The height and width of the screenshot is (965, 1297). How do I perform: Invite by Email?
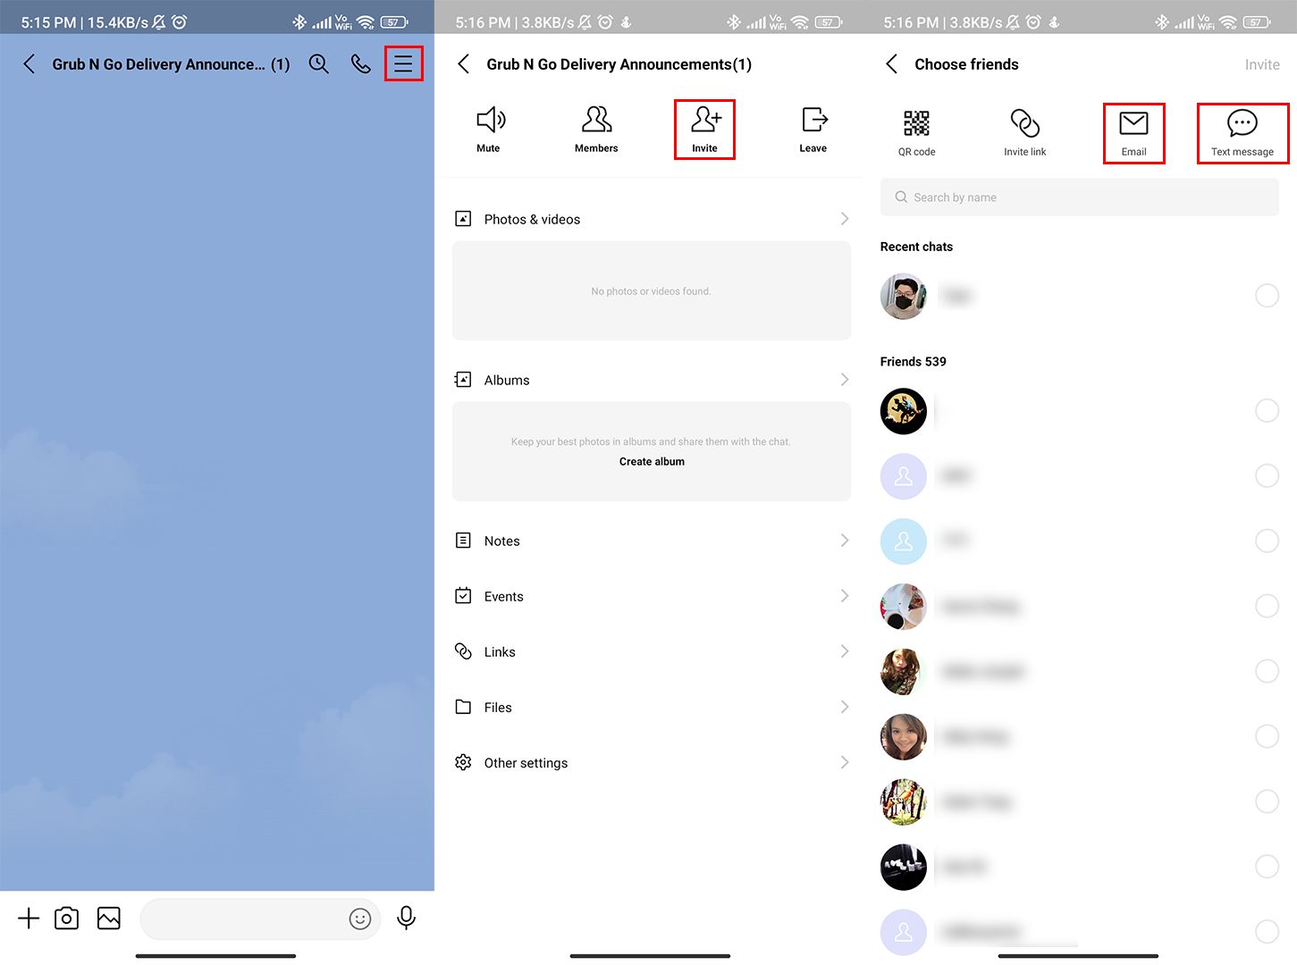[1133, 133]
